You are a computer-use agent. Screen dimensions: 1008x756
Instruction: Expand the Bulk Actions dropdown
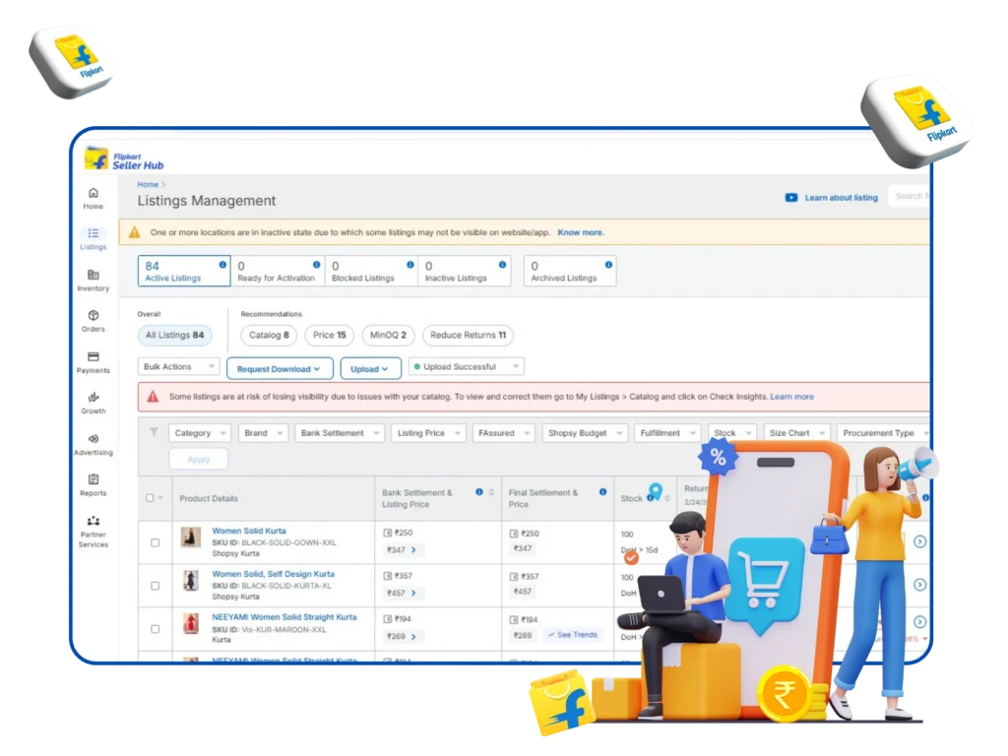[x=178, y=367]
